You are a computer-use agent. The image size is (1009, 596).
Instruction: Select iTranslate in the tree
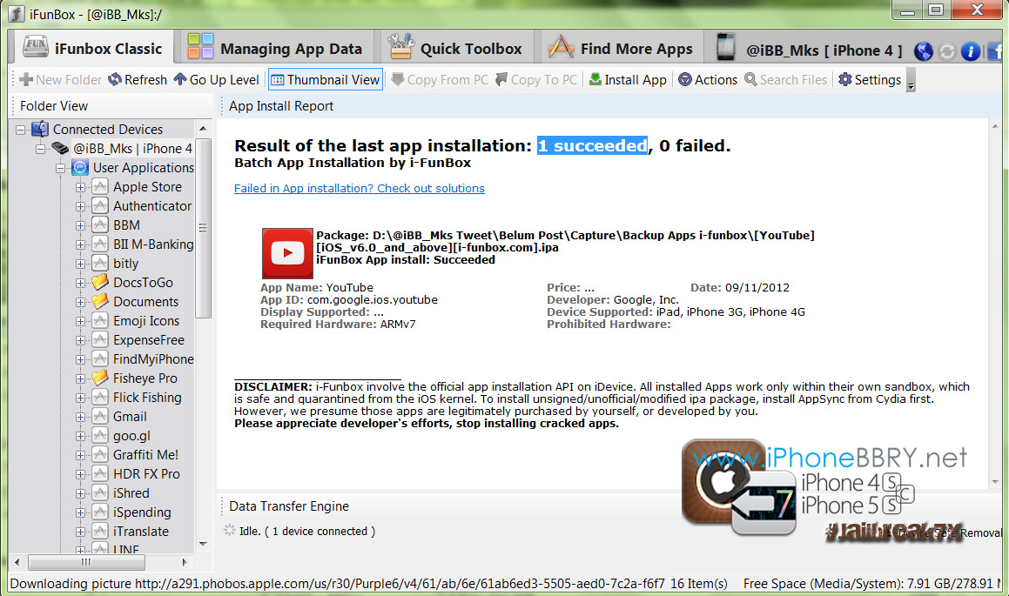[x=141, y=532]
